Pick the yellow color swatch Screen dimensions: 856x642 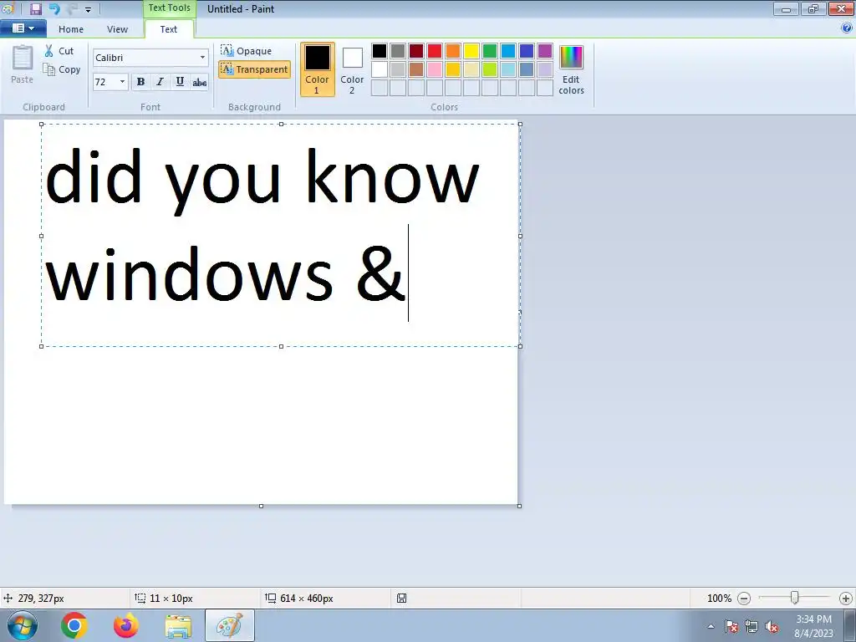[x=471, y=51]
